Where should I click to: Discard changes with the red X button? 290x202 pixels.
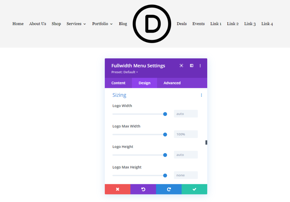coord(118,189)
